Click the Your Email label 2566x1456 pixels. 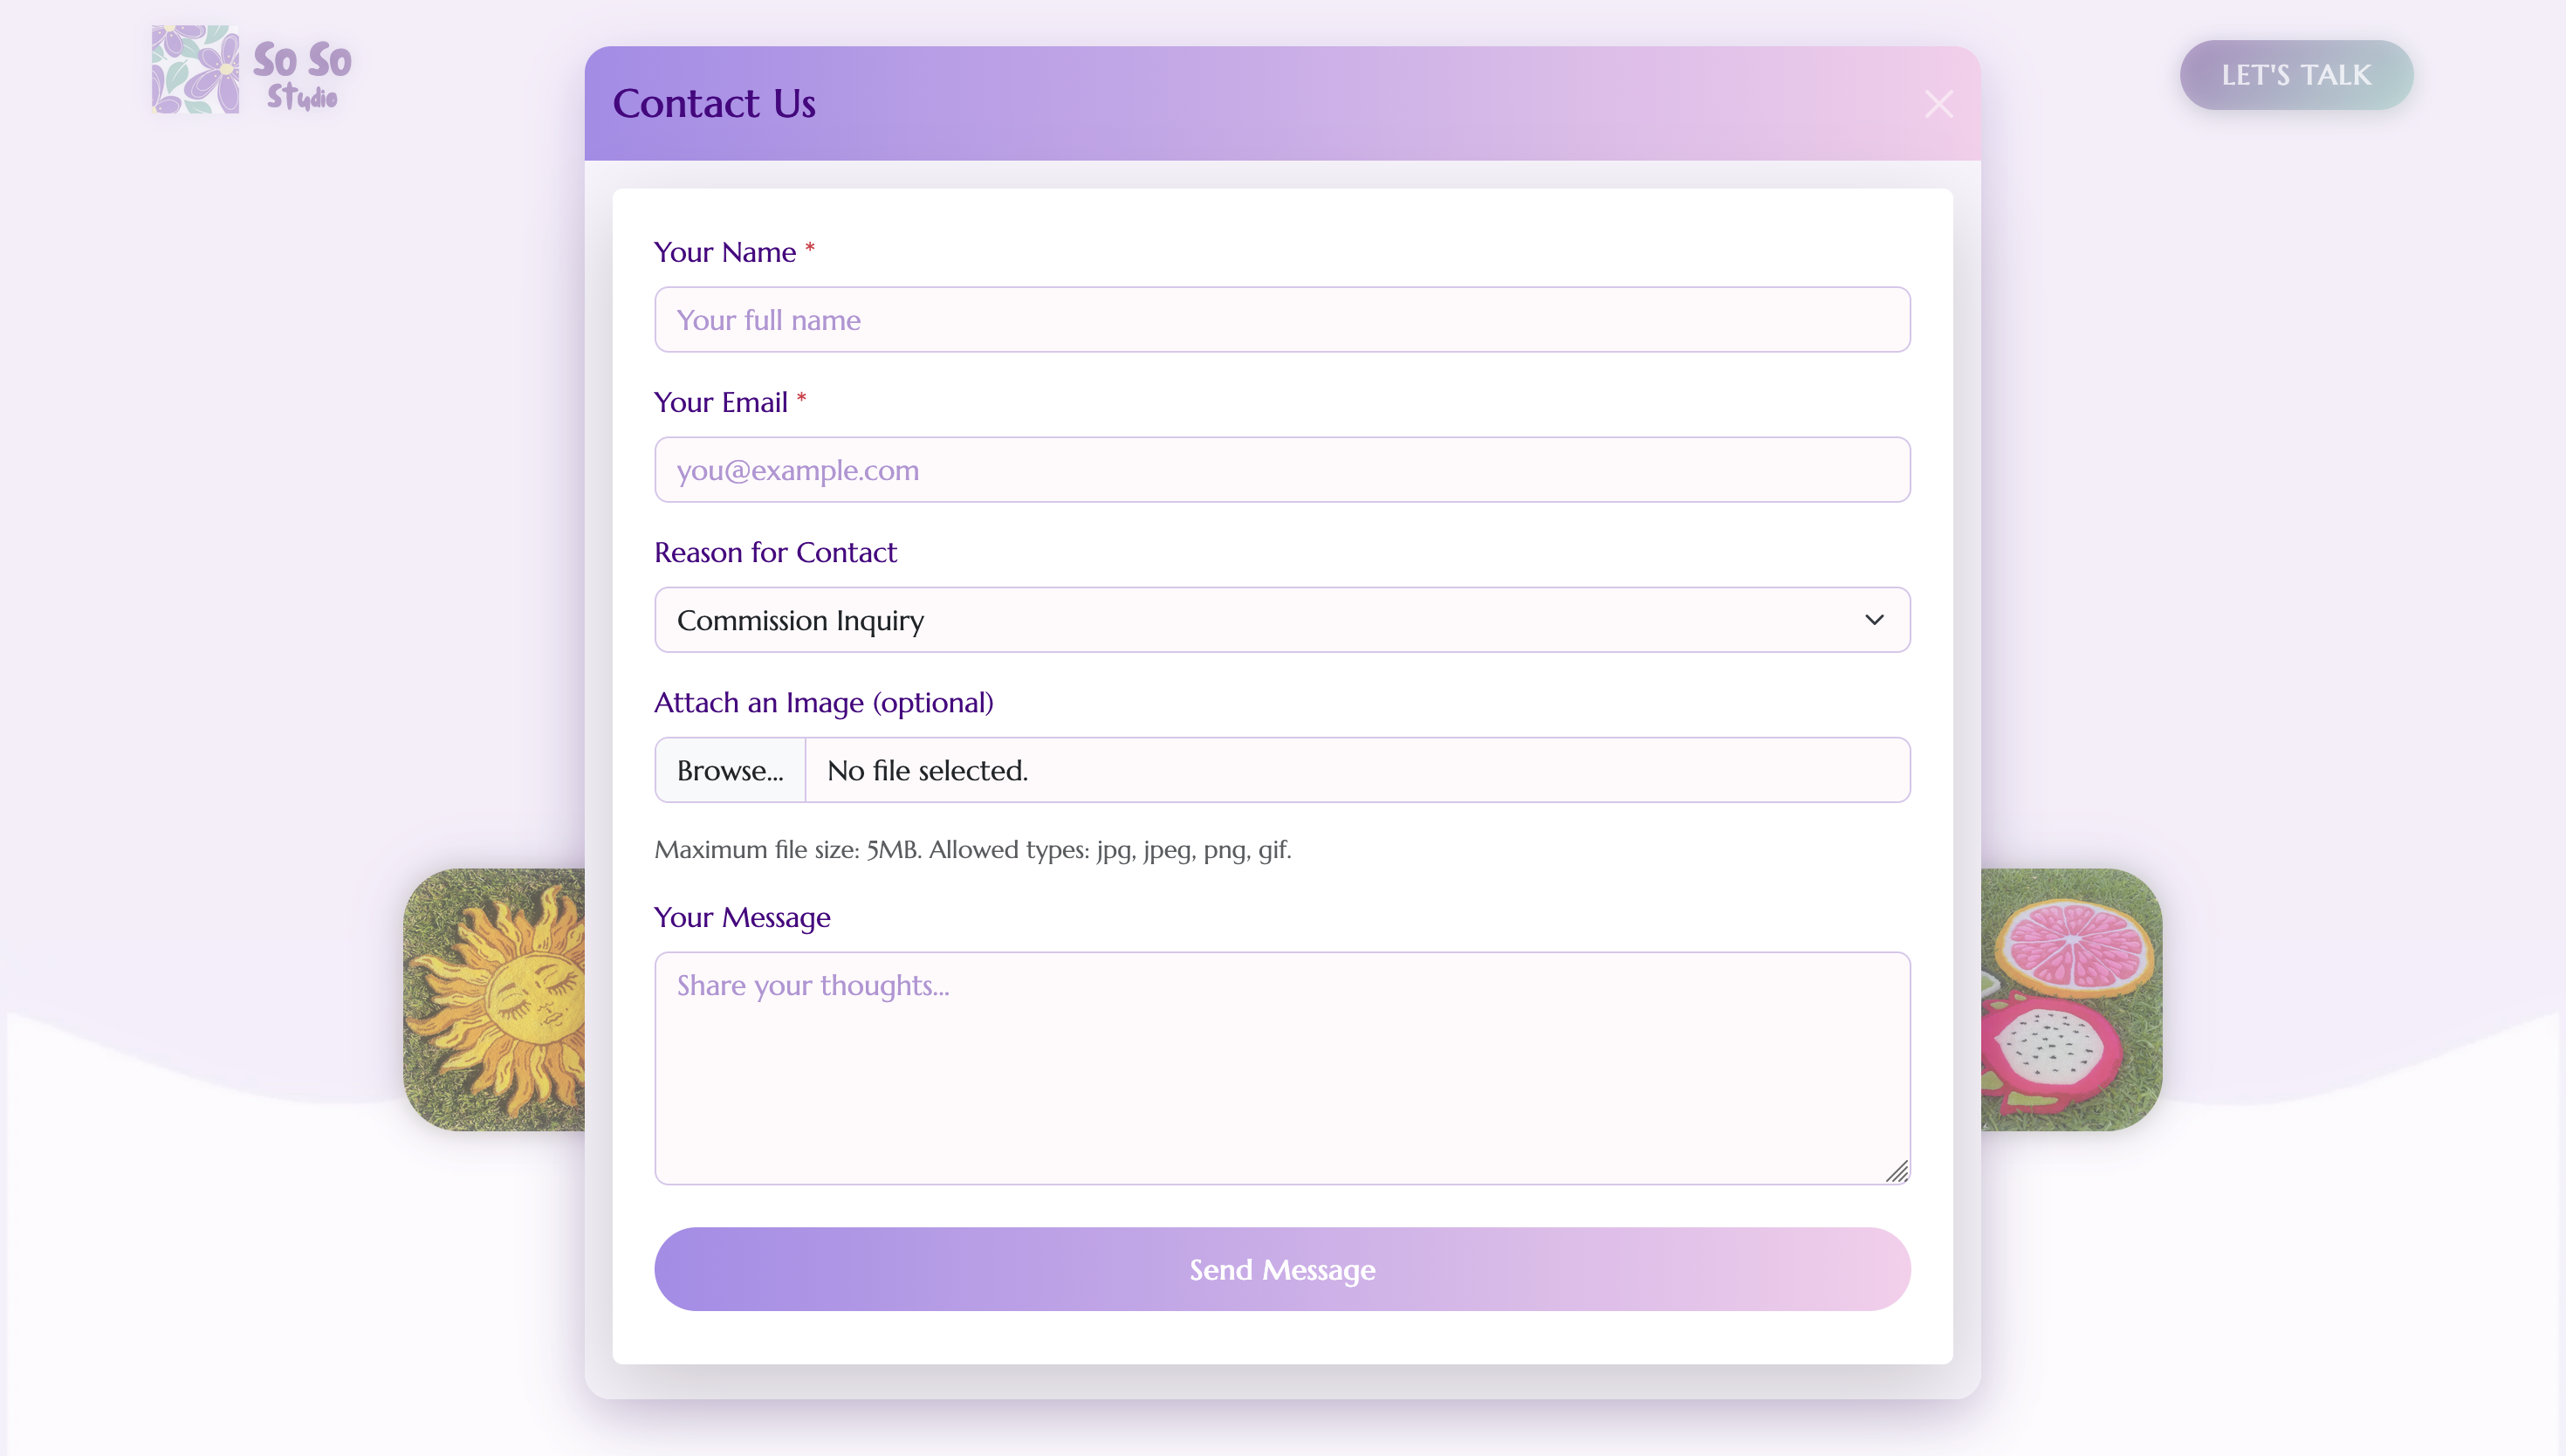pos(721,403)
